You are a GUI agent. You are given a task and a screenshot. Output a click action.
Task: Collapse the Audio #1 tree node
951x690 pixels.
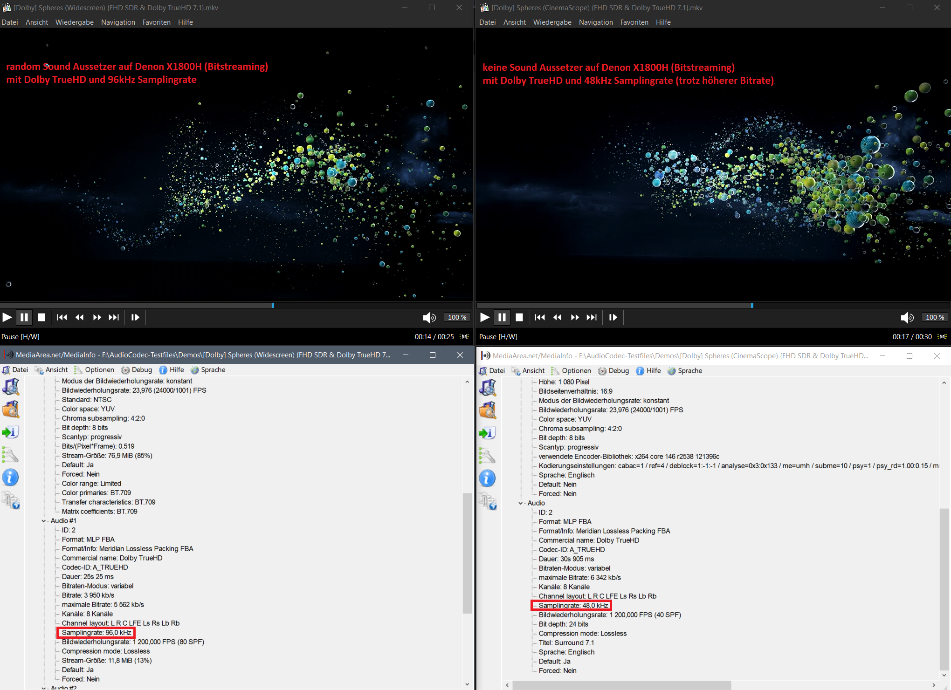coord(44,521)
